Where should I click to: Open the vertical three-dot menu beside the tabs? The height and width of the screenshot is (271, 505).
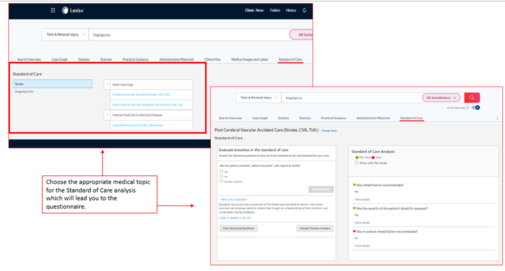click(x=497, y=118)
